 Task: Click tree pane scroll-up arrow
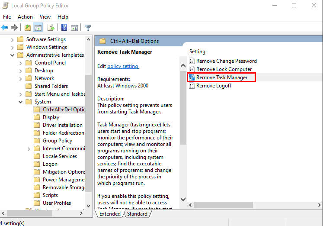tap(88, 39)
